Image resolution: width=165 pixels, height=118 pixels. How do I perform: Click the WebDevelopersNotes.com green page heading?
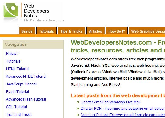click(x=118, y=46)
